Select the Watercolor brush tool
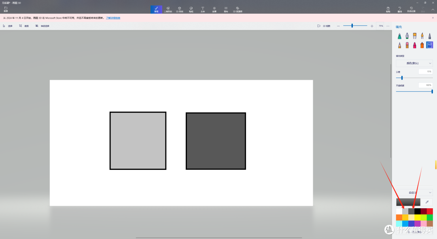 click(422, 36)
